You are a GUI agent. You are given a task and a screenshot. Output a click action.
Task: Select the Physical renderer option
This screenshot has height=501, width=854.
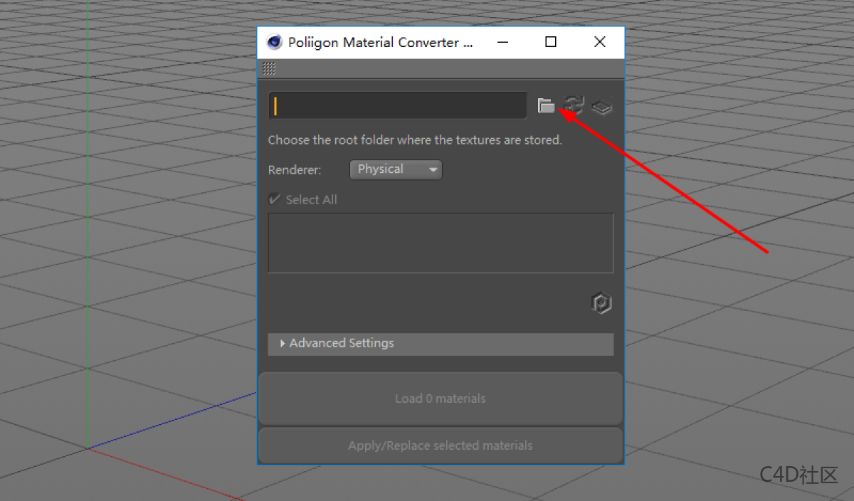[x=396, y=169]
